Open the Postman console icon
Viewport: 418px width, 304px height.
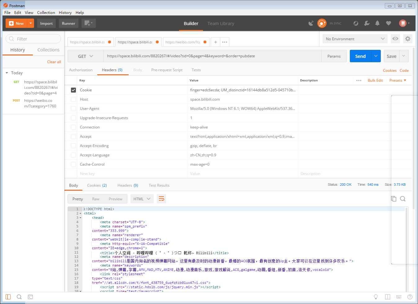(x=30, y=297)
